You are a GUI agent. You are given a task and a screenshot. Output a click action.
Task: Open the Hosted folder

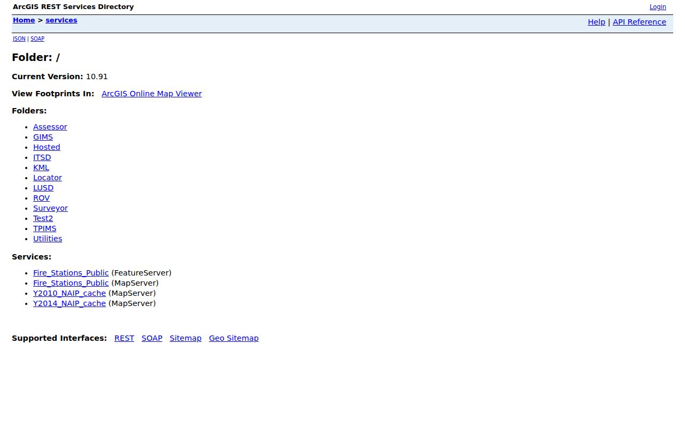[47, 147]
